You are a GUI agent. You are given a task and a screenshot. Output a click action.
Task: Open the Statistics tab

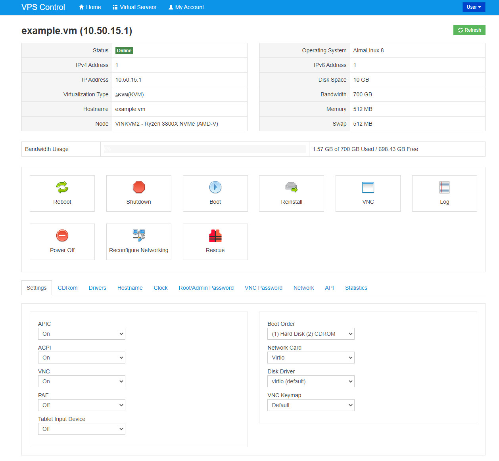point(356,288)
